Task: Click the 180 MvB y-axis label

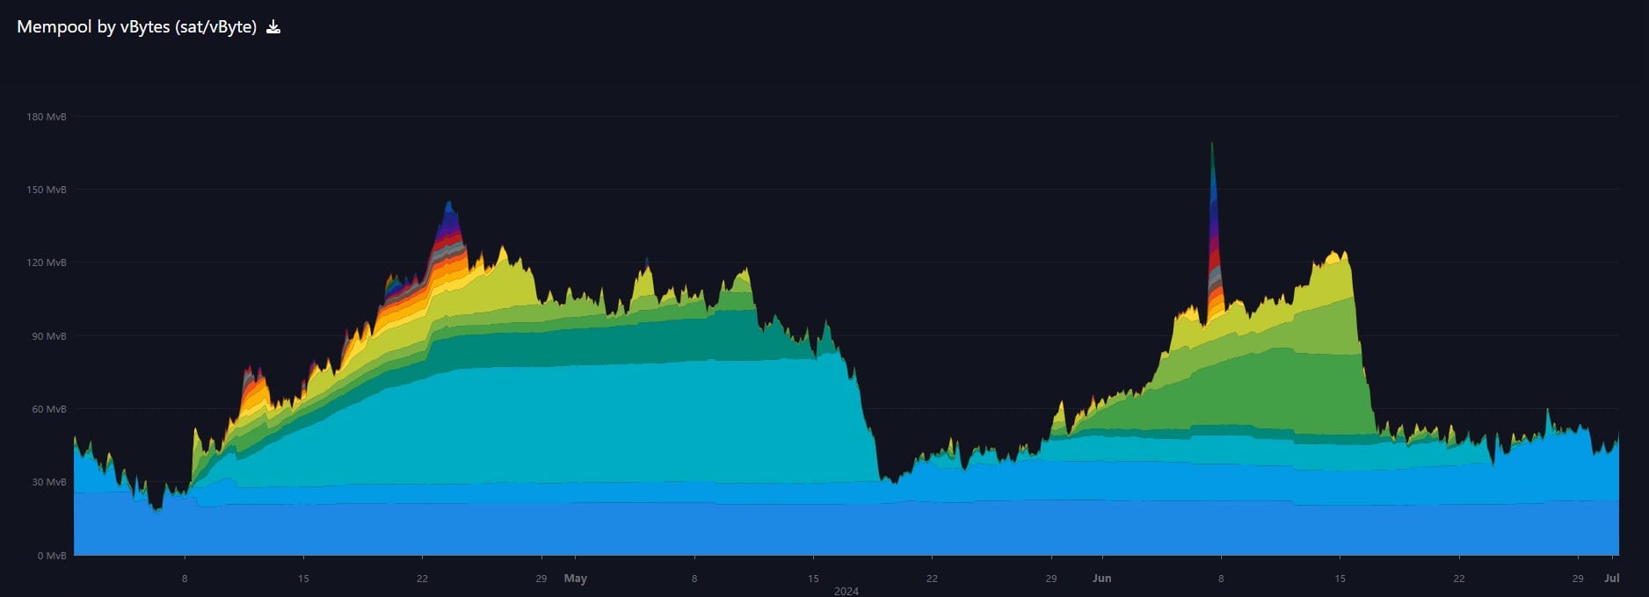Action: [47, 117]
